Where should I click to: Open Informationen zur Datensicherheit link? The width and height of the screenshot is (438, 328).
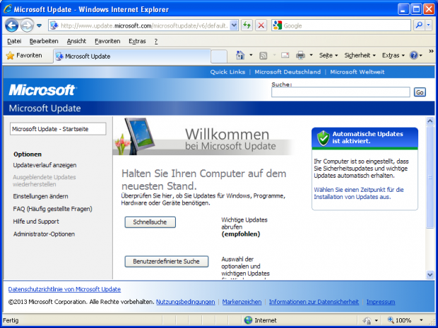314,302
